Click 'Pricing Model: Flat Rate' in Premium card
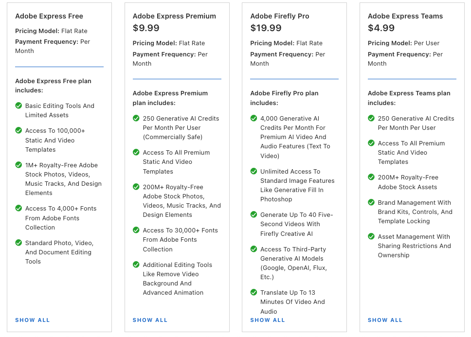This screenshot has width=471, height=337. [x=169, y=43]
